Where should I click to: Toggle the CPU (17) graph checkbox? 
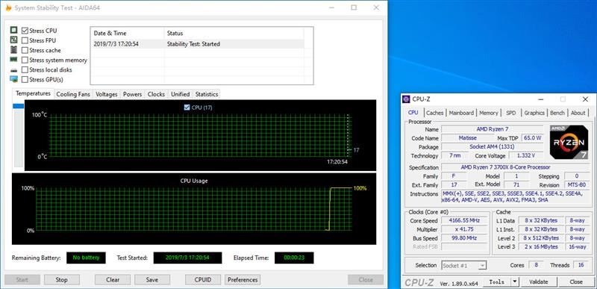click(187, 108)
